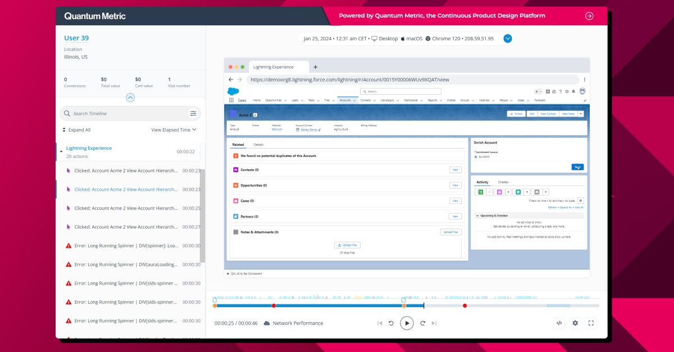Viewport: 674px width, 352px height.
Task: Expand the Leads tab dropdown arrow
Action: [x=302, y=100]
